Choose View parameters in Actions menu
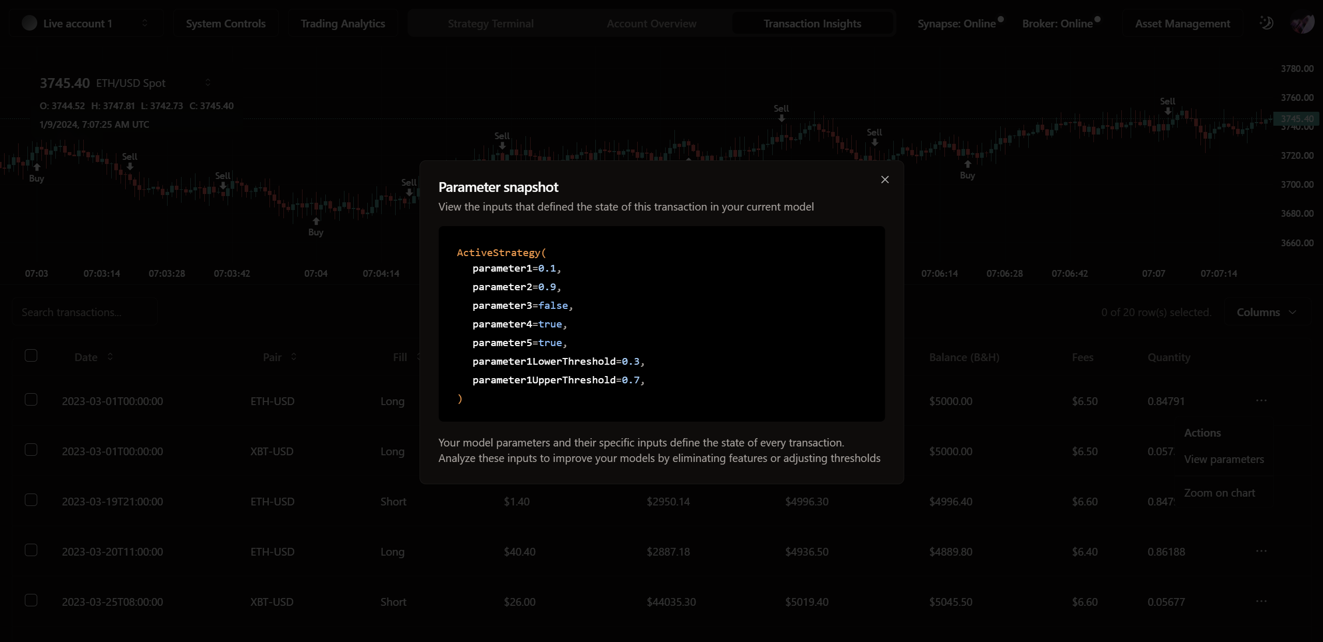This screenshot has width=1323, height=642. coord(1224,459)
